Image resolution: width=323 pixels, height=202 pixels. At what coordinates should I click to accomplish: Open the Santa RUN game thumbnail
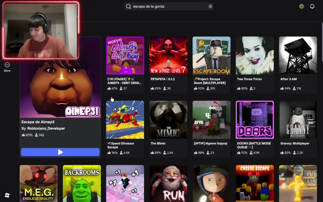(168, 183)
